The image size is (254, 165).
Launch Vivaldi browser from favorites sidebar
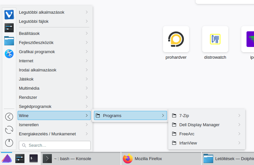pos(9,15)
